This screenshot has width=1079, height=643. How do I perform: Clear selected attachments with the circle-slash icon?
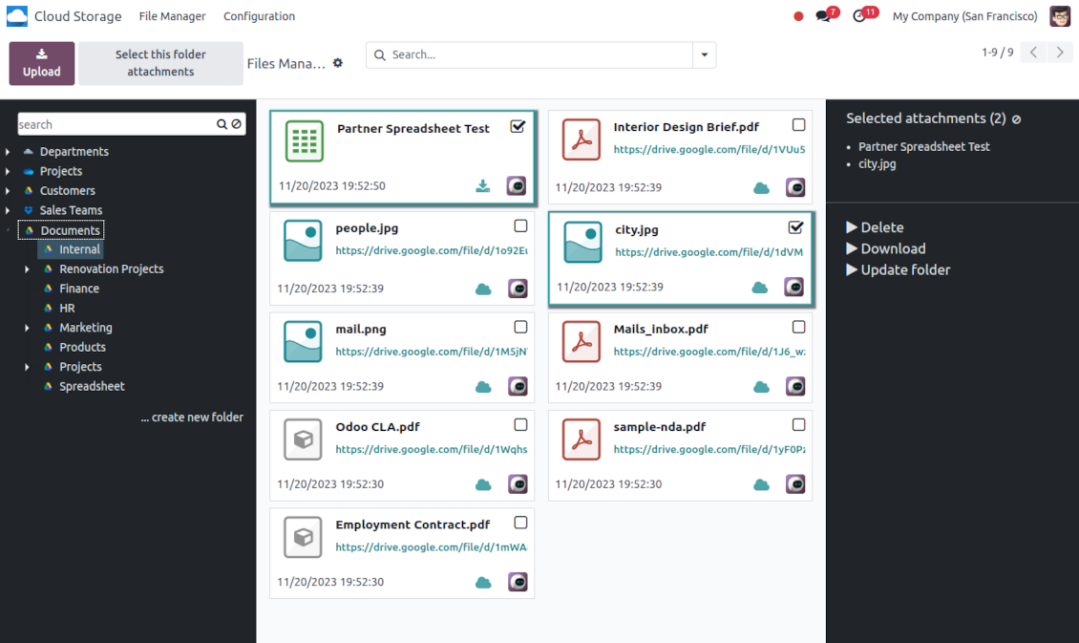coord(1016,119)
